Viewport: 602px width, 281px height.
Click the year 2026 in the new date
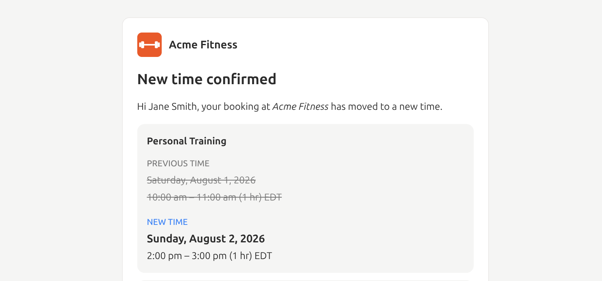coord(253,239)
